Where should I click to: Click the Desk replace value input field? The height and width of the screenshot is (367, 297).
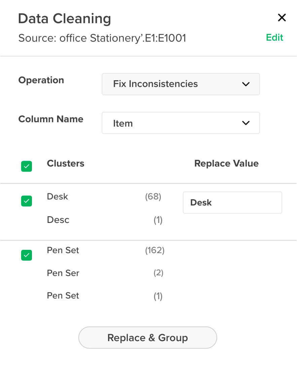pyautogui.click(x=232, y=202)
